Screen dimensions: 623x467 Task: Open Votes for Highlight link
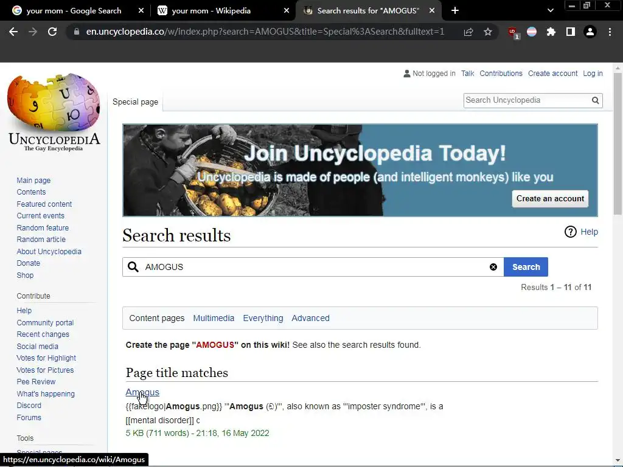[46, 358]
